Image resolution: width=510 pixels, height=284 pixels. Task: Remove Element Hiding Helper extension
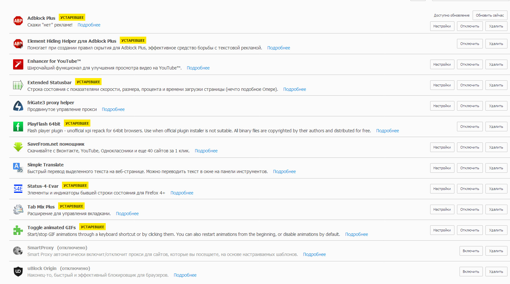coord(496,44)
